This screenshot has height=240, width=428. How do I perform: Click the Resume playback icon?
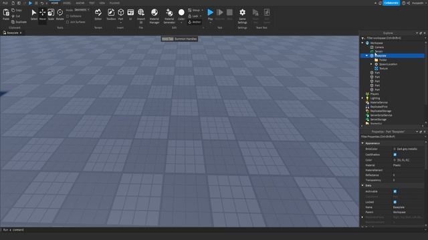click(220, 13)
